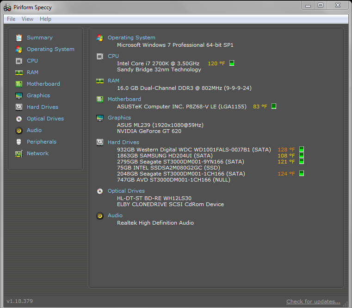Click the Realtek High Definition Audio text
The width and height of the screenshot is (352, 308).
click(x=155, y=223)
